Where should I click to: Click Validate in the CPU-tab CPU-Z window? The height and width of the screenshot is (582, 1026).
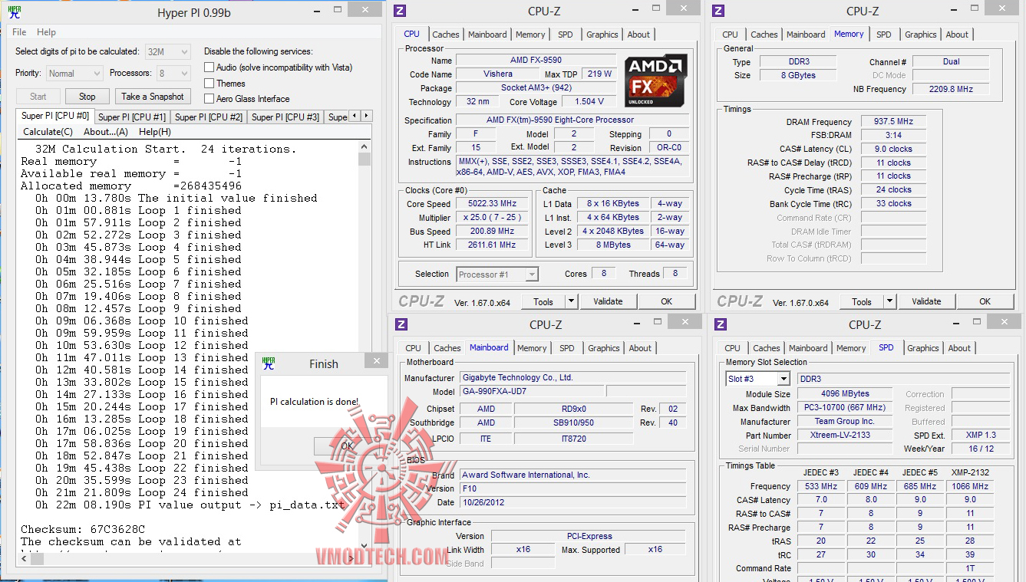(x=609, y=301)
